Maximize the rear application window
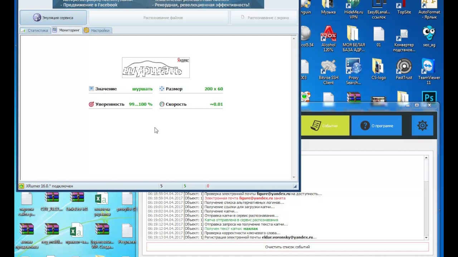This screenshot has height=257, width=458. [x=416, y=105]
